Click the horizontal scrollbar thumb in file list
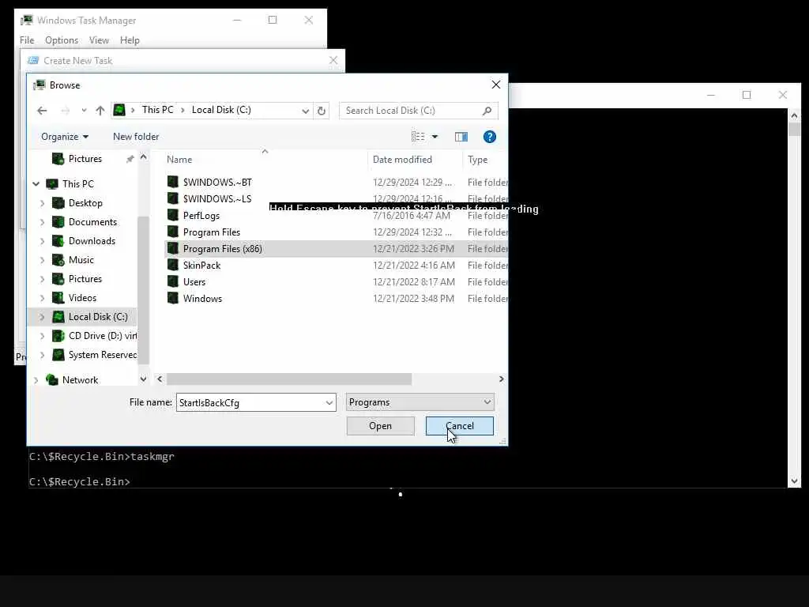Viewport: 809px width, 607px height. tap(289, 379)
